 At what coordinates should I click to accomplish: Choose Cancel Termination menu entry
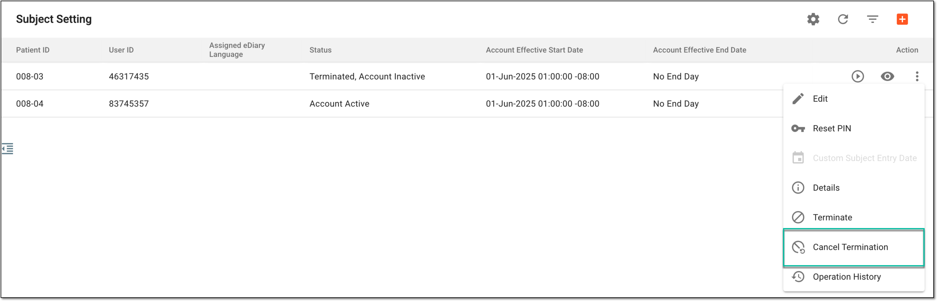click(853, 247)
